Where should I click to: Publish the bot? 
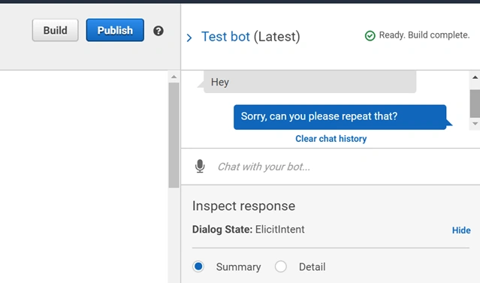point(115,30)
